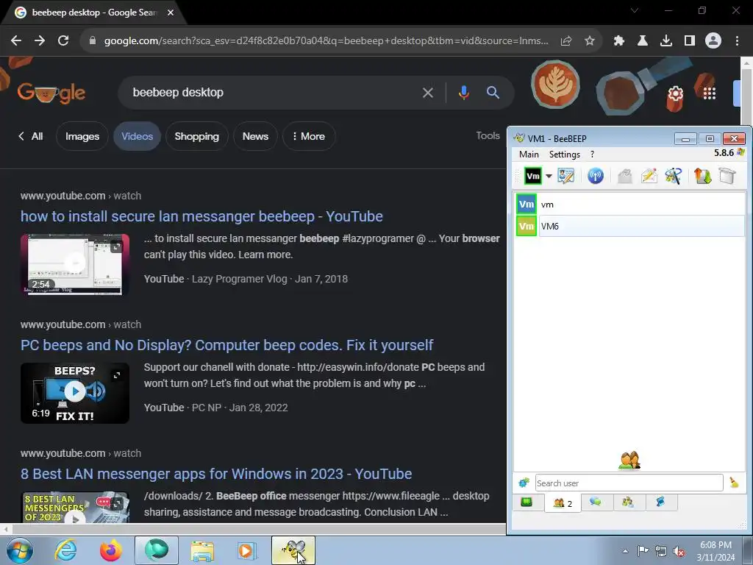Click the Chrome address bar URL

pyautogui.click(x=326, y=41)
